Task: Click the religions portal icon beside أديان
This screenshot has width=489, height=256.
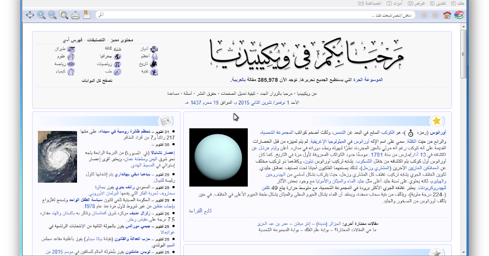Action: pos(155,49)
